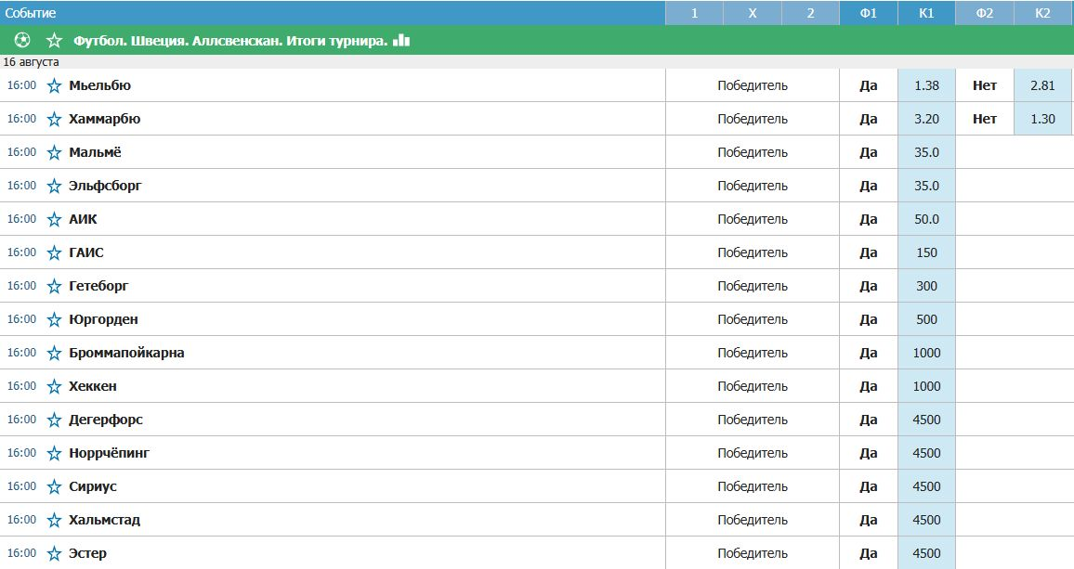Image resolution: width=1074 pixels, height=569 pixels.
Task: Select 50.0 odds for АИК
Action: 926,219
